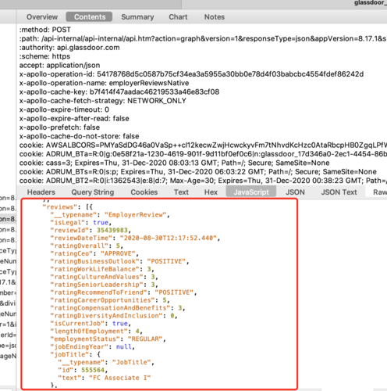Click reviewId value 35439983

(x=112, y=231)
